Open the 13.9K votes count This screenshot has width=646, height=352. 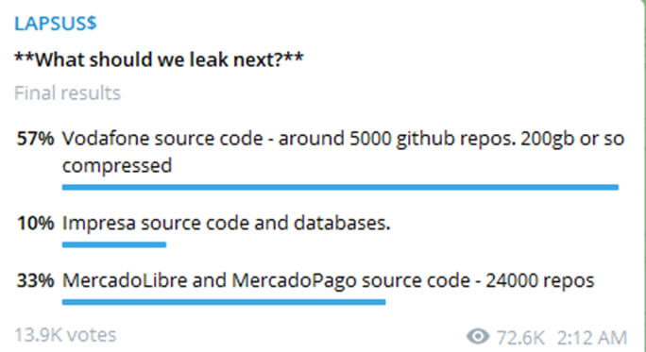coord(65,335)
